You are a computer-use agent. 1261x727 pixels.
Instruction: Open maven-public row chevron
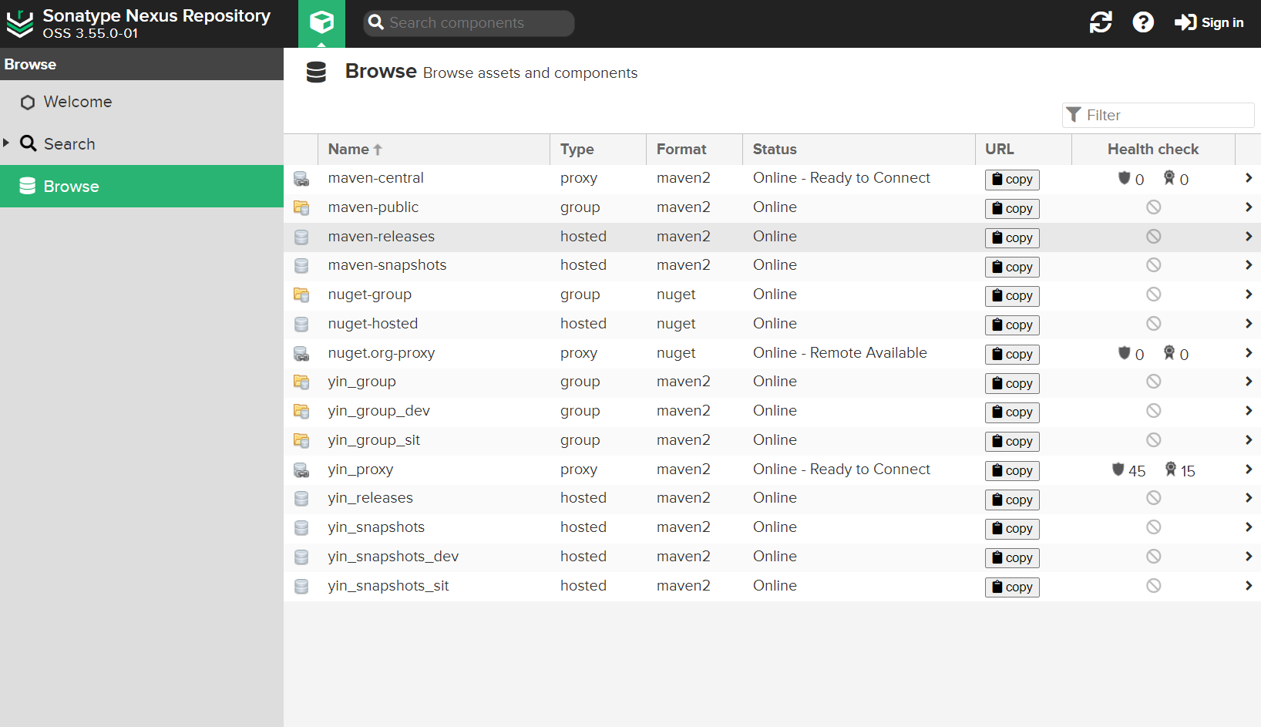1248,207
